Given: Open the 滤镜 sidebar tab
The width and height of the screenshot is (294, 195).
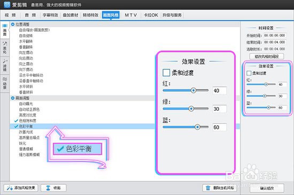Looking at the screenshot, I should pyautogui.click(x=5, y=66).
